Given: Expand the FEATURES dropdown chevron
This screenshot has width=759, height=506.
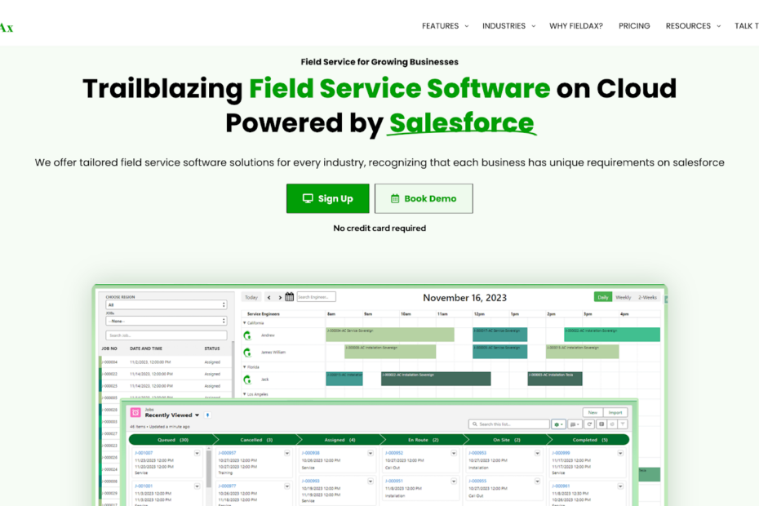Looking at the screenshot, I should tap(467, 26).
